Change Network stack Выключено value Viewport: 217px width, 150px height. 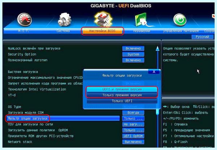click(x=133, y=142)
